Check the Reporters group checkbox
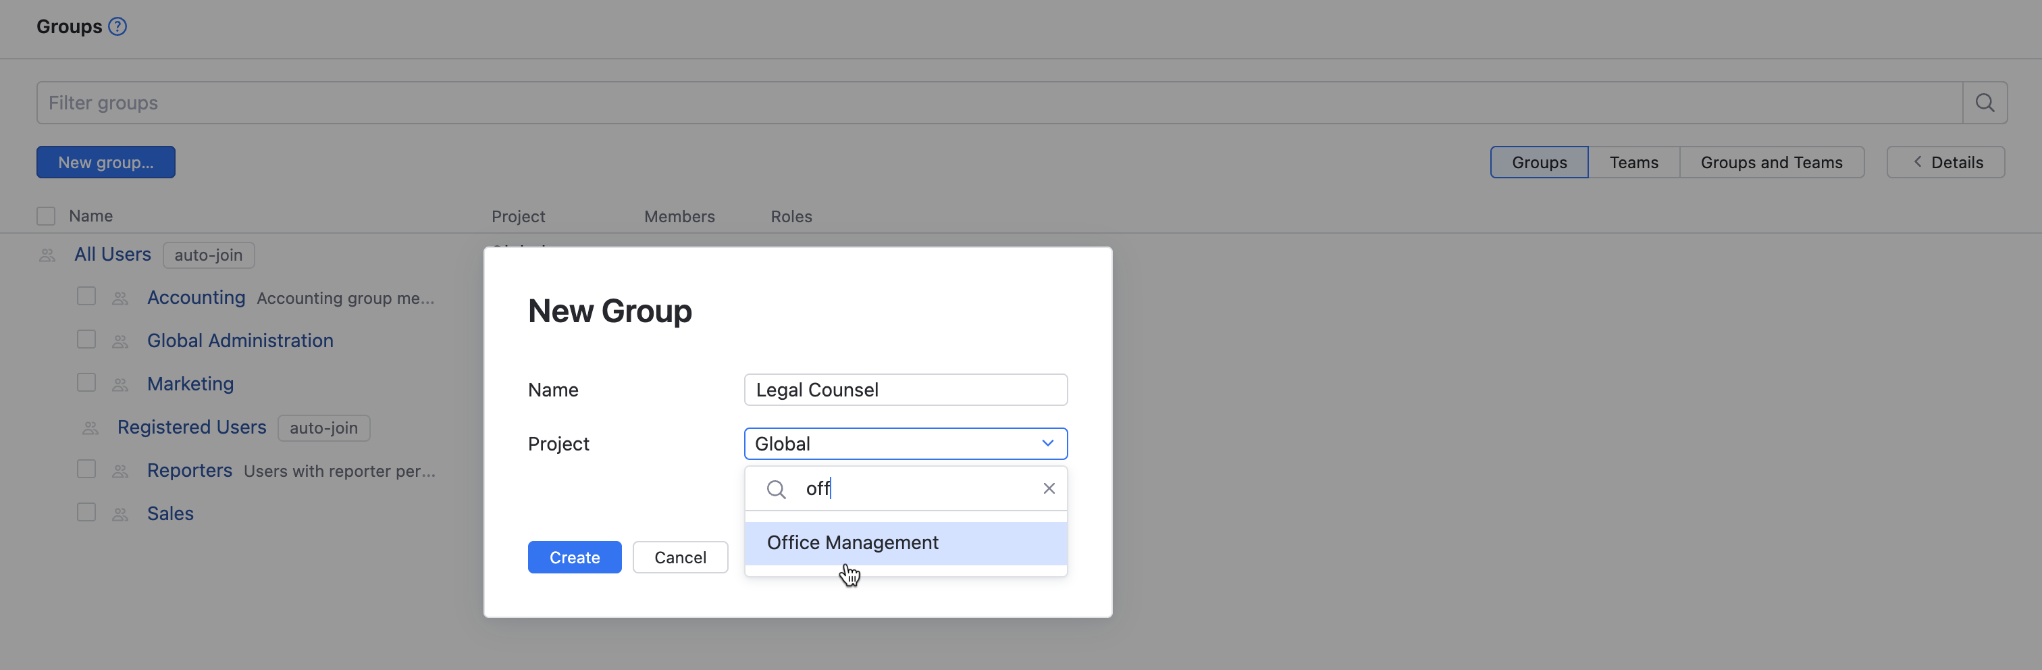The width and height of the screenshot is (2042, 670). click(x=86, y=469)
